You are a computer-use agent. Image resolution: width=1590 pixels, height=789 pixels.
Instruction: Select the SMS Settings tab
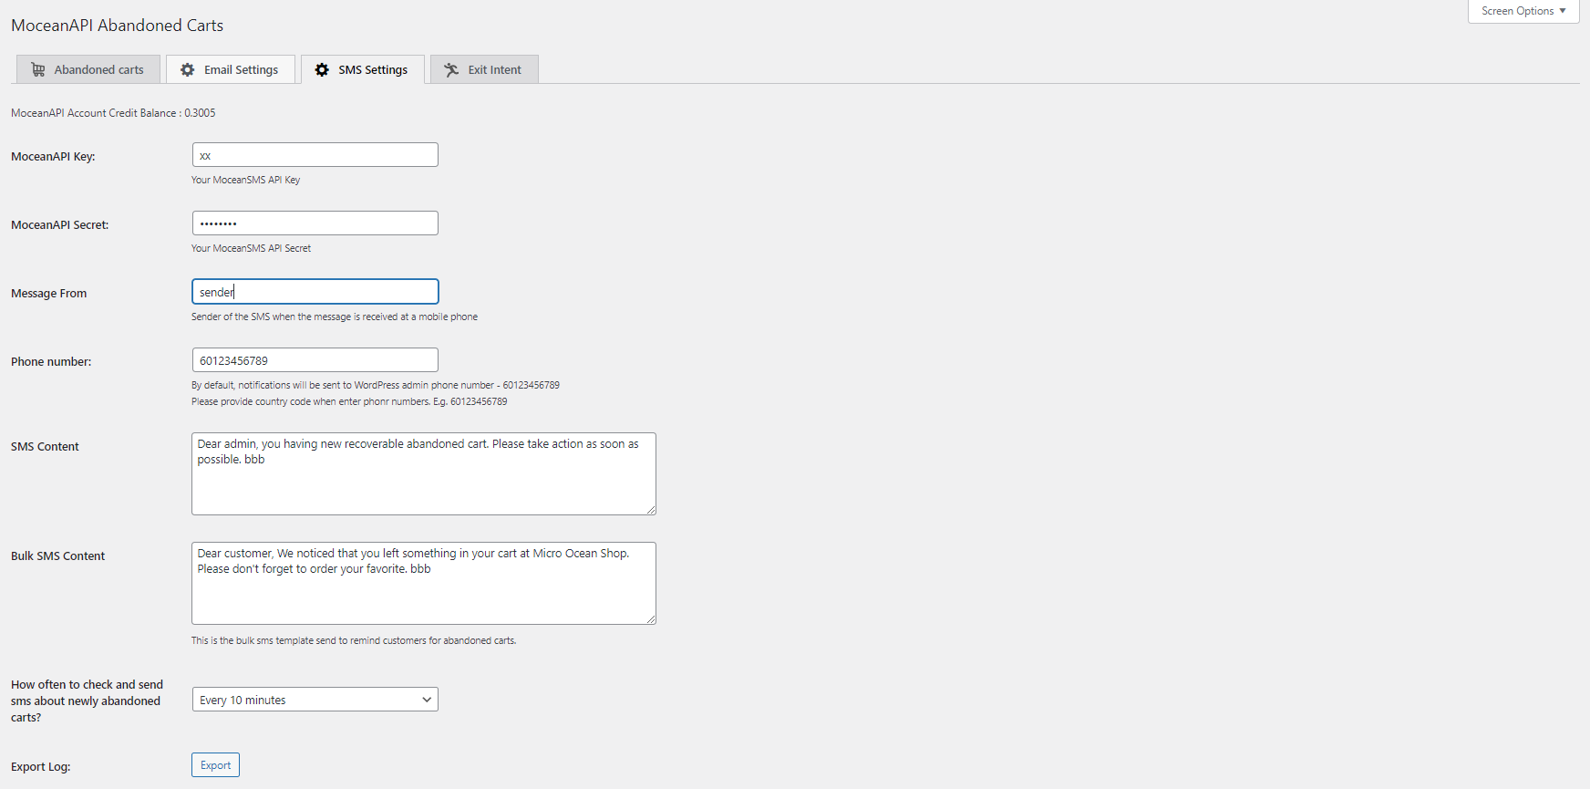[363, 69]
